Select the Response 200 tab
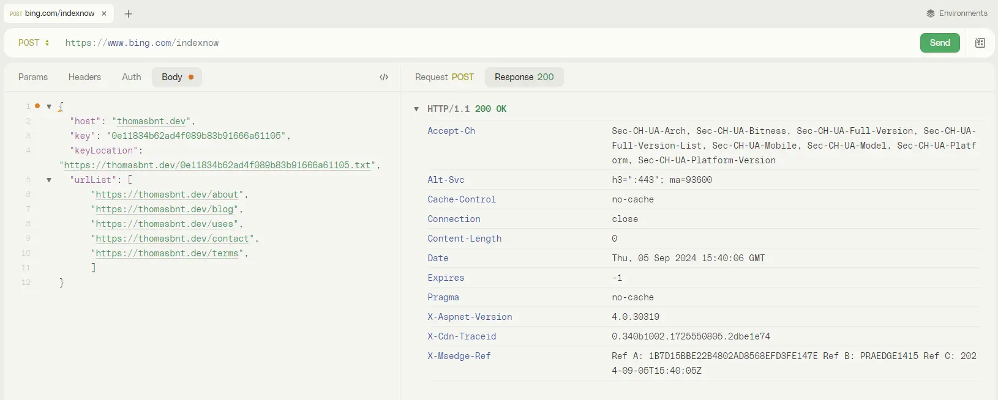Viewport: 998px width, 400px height. (523, 77)
